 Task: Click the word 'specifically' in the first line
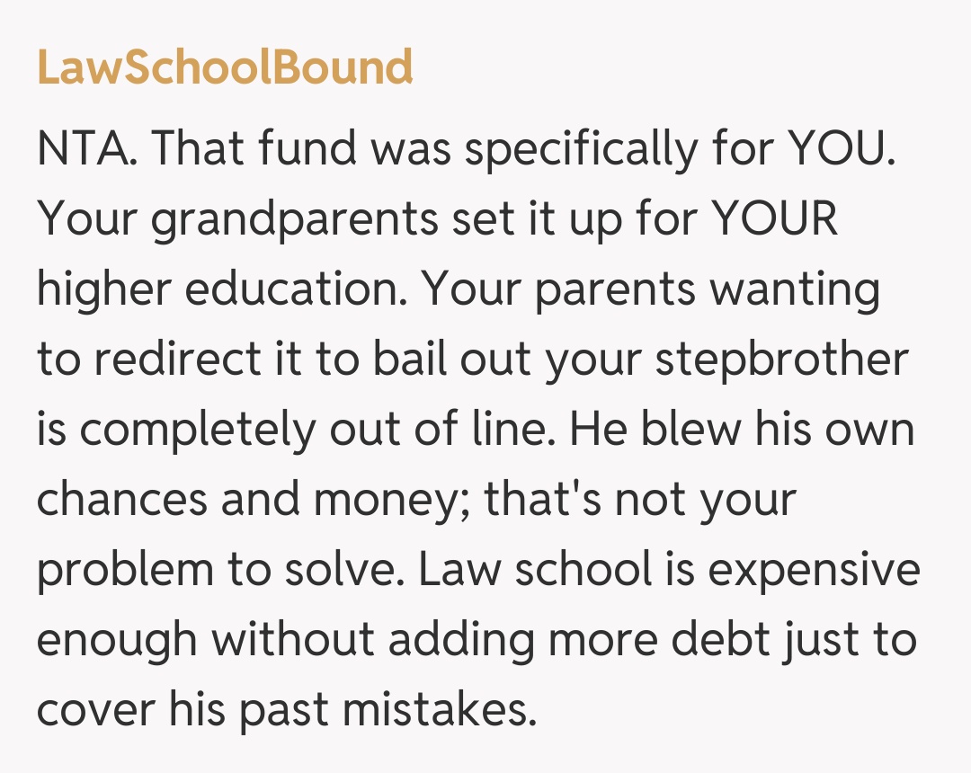coord(579,149)
